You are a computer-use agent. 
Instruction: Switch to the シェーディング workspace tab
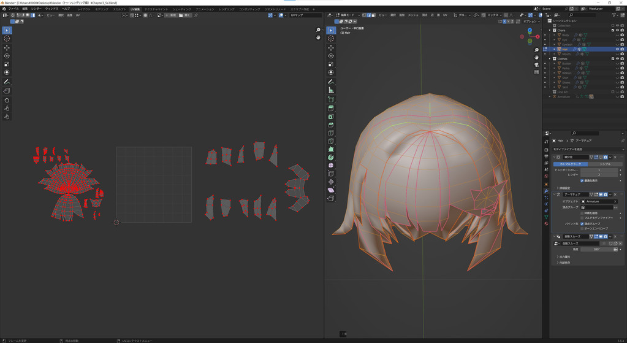click(181, 9)
